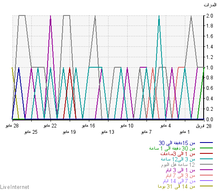Click the '13 مايو' date label
Viewport: 217px width, 191px height.
(x=108, y=132)
